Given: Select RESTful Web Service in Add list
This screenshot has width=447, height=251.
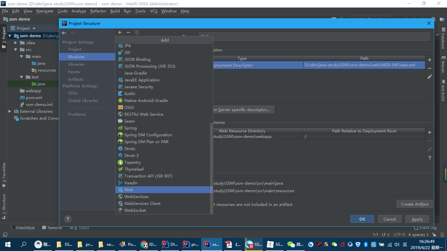Looking at the screenshot, I should click(164, 114).
